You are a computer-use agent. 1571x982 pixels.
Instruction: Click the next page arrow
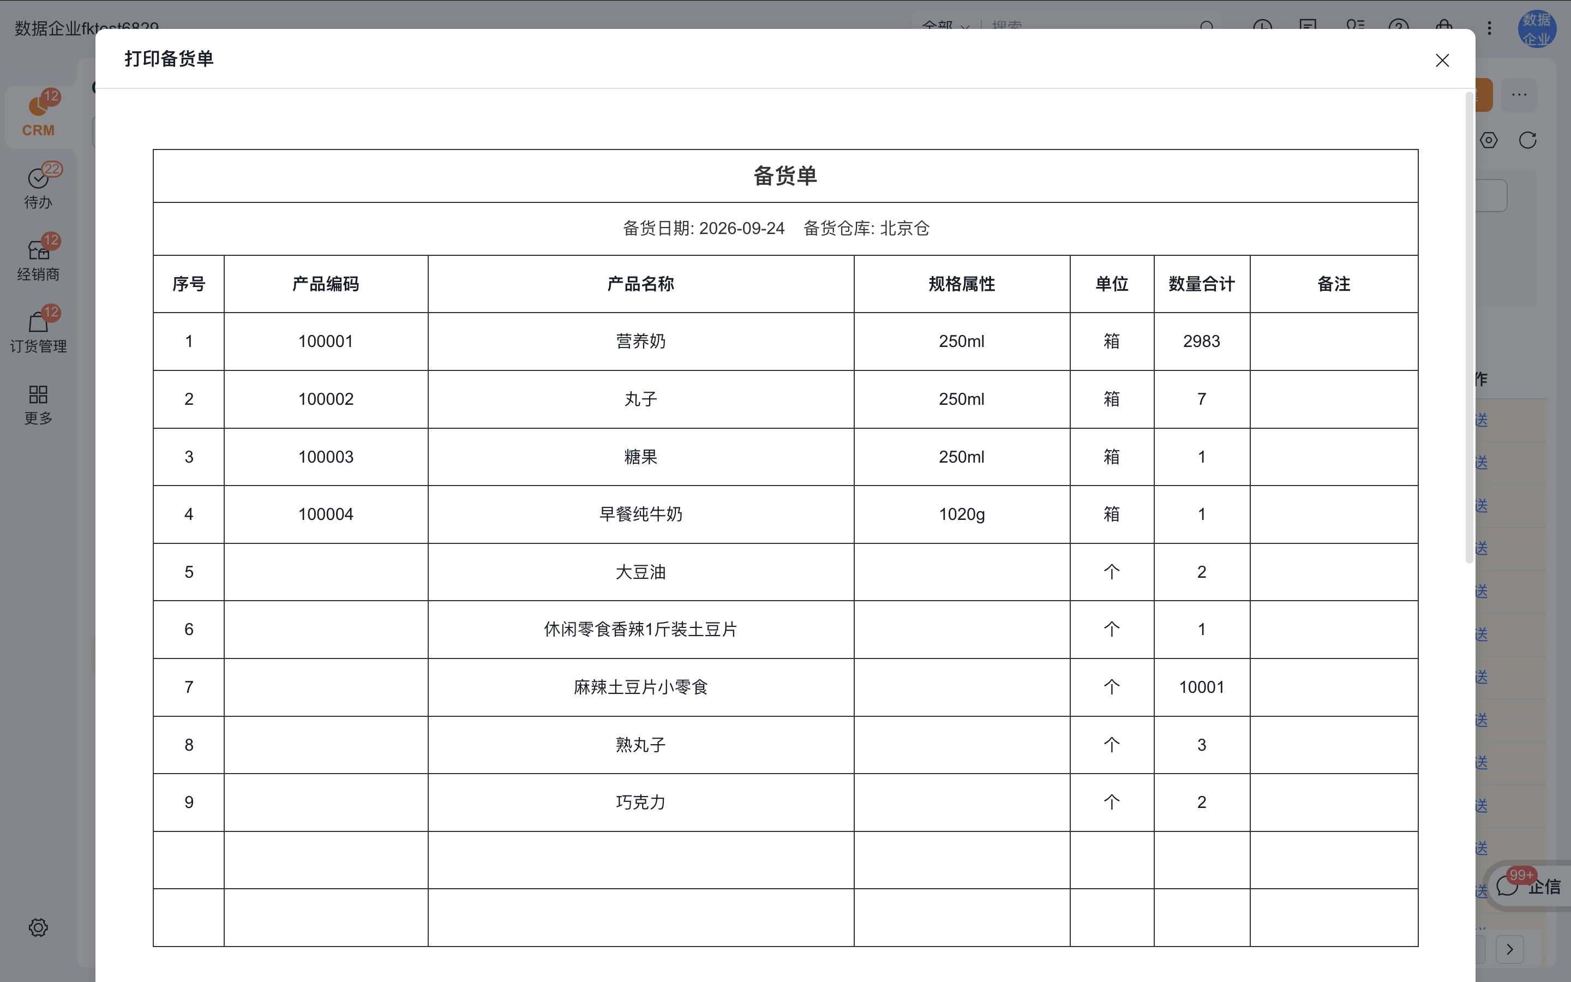pyautogui.click(x=1510, y=949)
